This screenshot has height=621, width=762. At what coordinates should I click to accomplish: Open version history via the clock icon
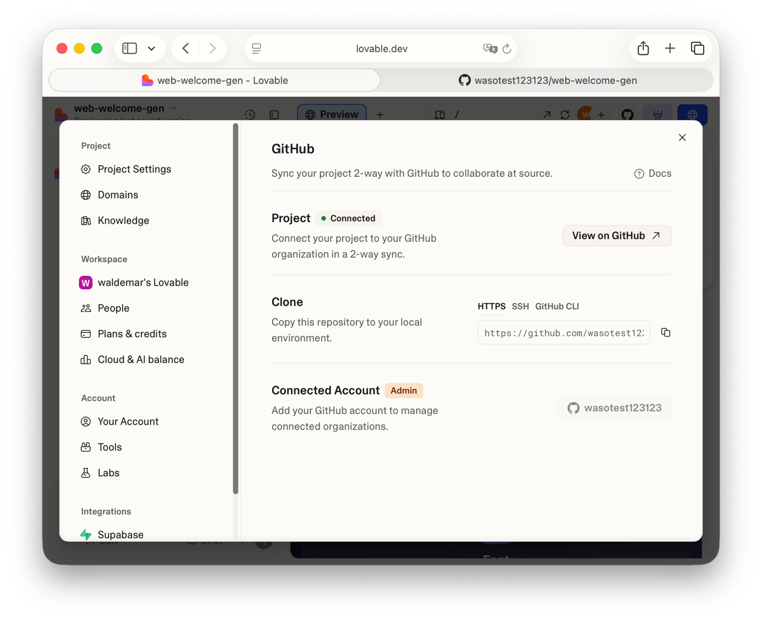(x=250, y=114)
